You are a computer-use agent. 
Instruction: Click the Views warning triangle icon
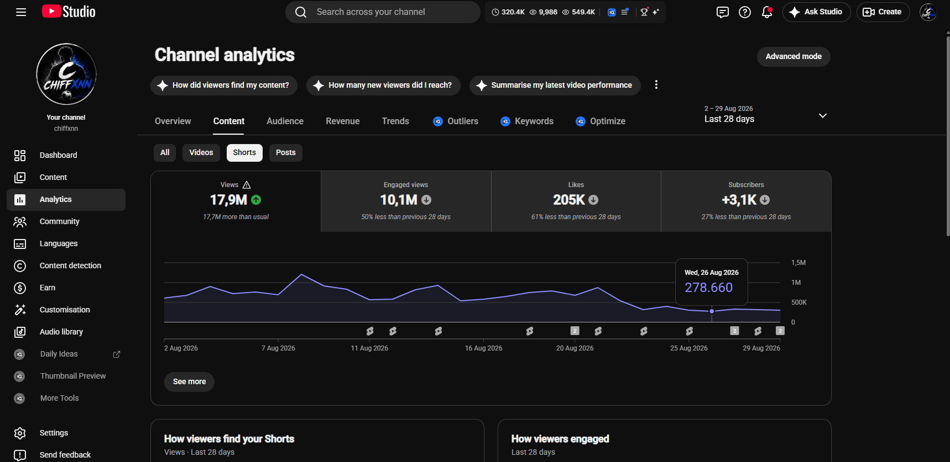point(247,185)
